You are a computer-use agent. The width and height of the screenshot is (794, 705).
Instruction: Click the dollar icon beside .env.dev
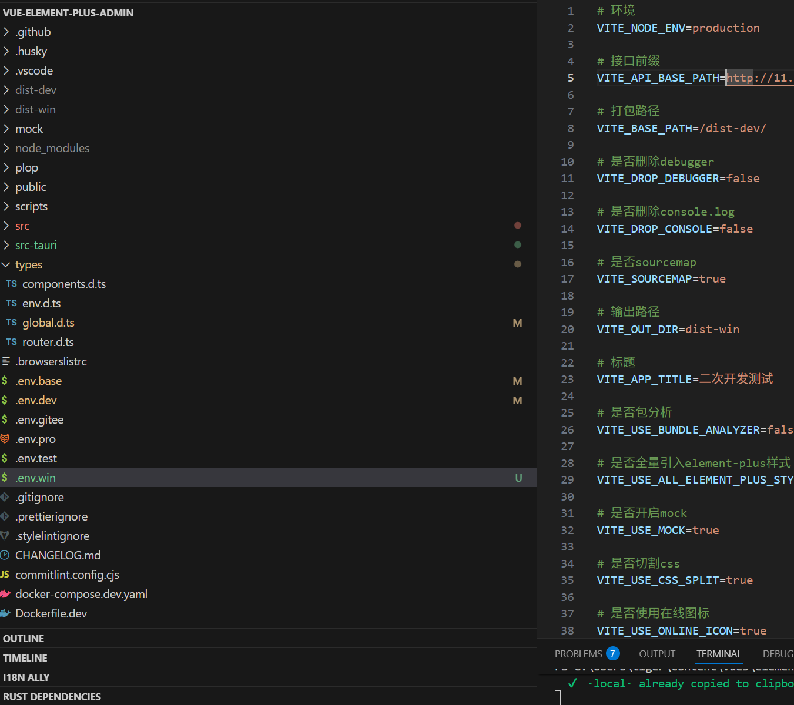(5, 400)
